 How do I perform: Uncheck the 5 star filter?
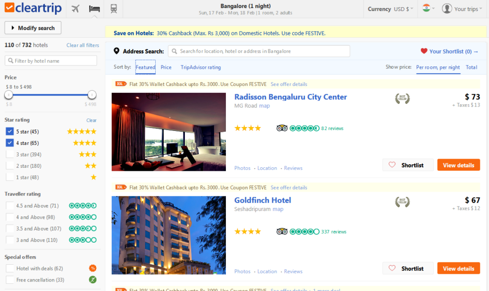[x=10, y=131]
